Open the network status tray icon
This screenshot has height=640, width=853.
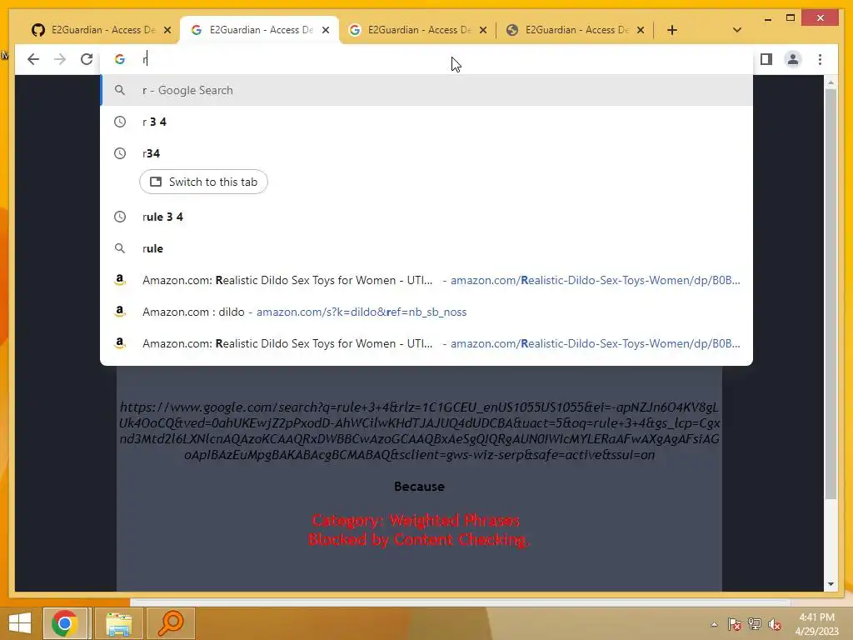(755, 624)
